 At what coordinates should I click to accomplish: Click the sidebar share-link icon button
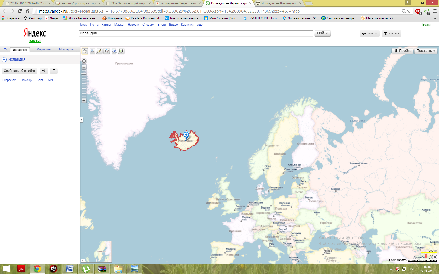[x=54, y=71]
